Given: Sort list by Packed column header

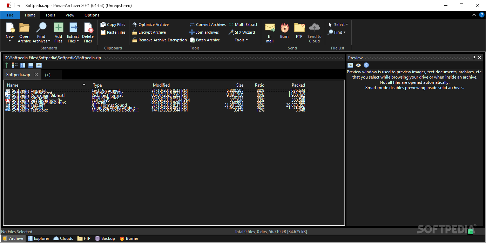Looking at the screenshot, I should coord(298,85).
